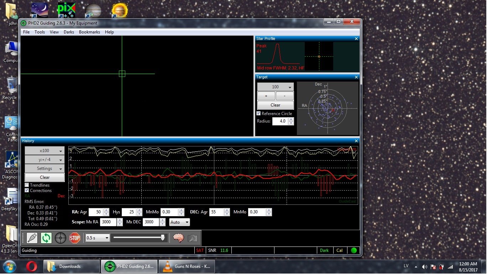The width and height of the screenshot is (487, 275).
Task: Open the Help menu
Action: [x=109, y=32]
